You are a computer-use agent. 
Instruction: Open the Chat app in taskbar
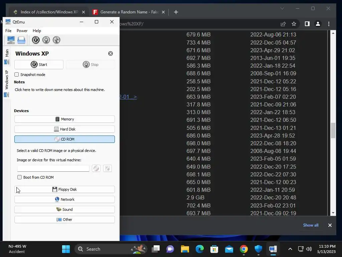tap(170, 249)
